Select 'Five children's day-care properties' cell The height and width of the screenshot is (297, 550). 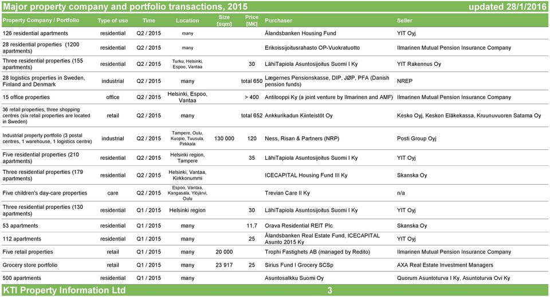[45, 193]
